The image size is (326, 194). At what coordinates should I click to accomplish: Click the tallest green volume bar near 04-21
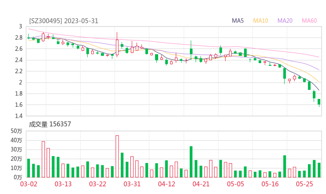(x=191, y=162)
